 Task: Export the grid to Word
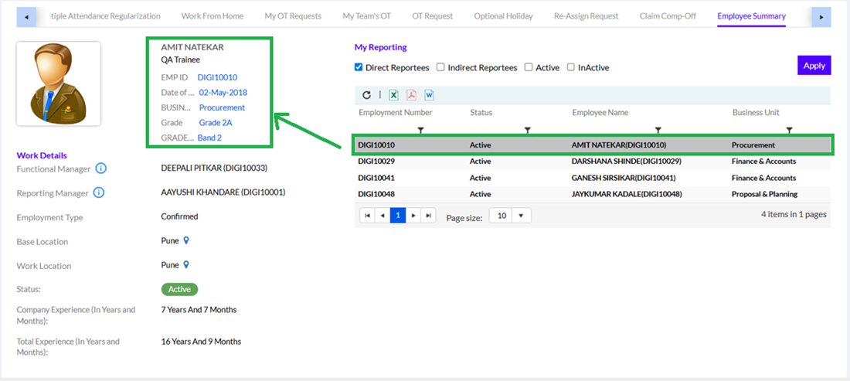pyautogui.click(x=430, y=95)
